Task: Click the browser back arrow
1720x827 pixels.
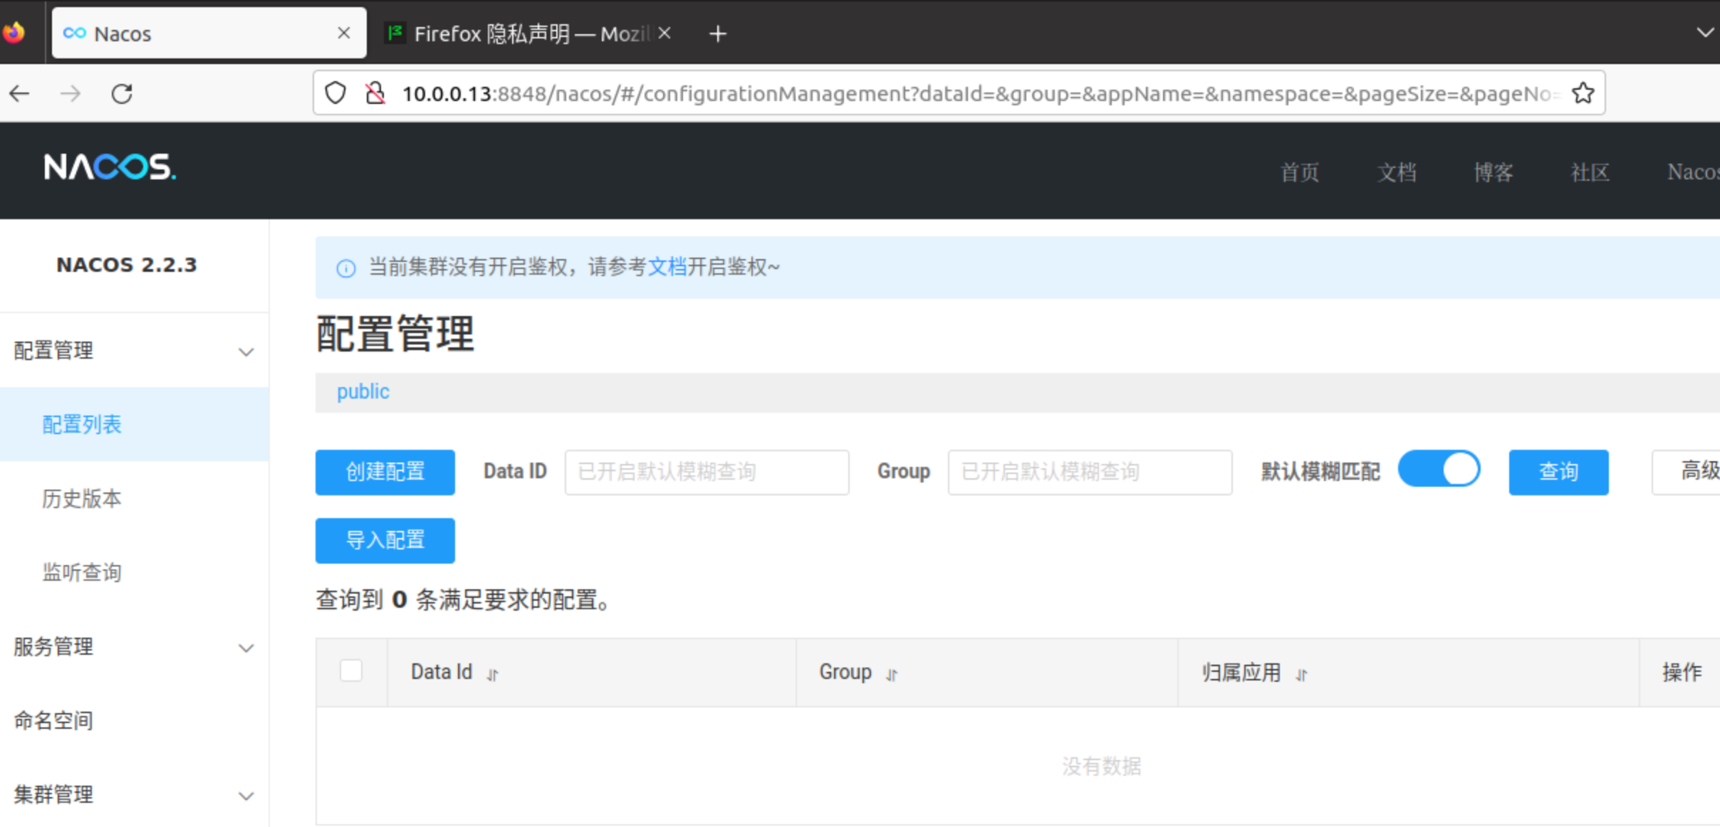Action: click(x=20, y=93)
